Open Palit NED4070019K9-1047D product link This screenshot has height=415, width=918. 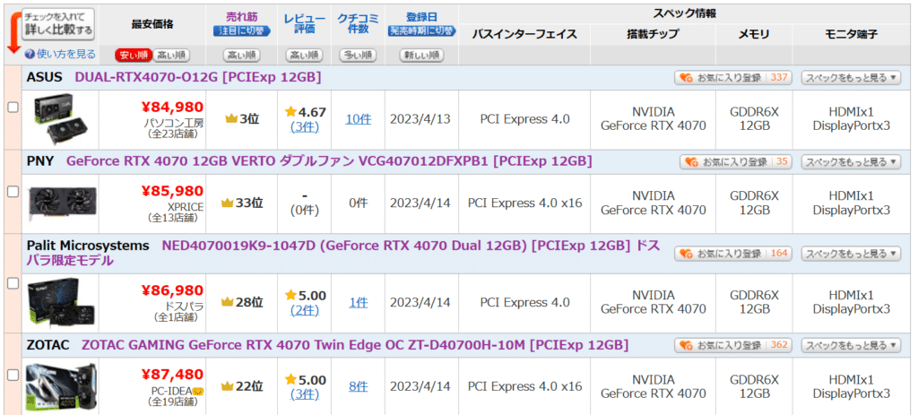tap(343, 253)
